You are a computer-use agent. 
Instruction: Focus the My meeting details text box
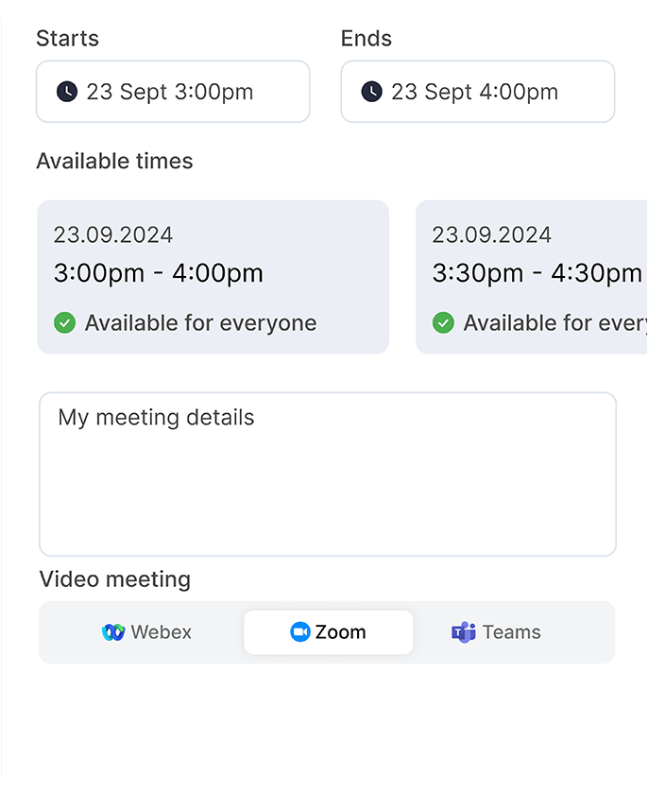click(x=328, y=475)
